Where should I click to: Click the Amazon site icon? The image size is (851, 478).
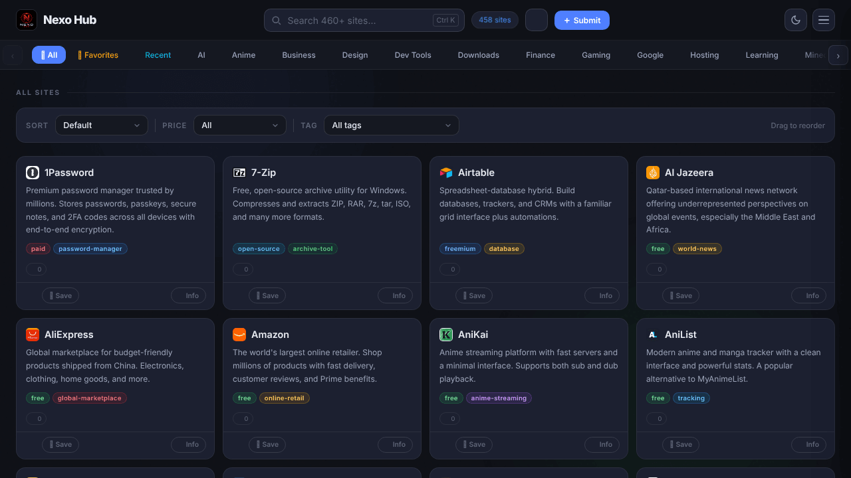239,335
